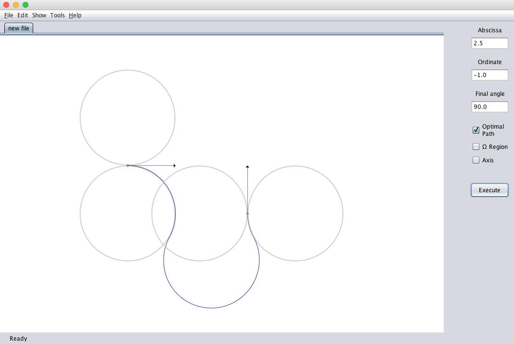
Task: Click the orange end point below the vertical arrow
Action: (247, 213)
